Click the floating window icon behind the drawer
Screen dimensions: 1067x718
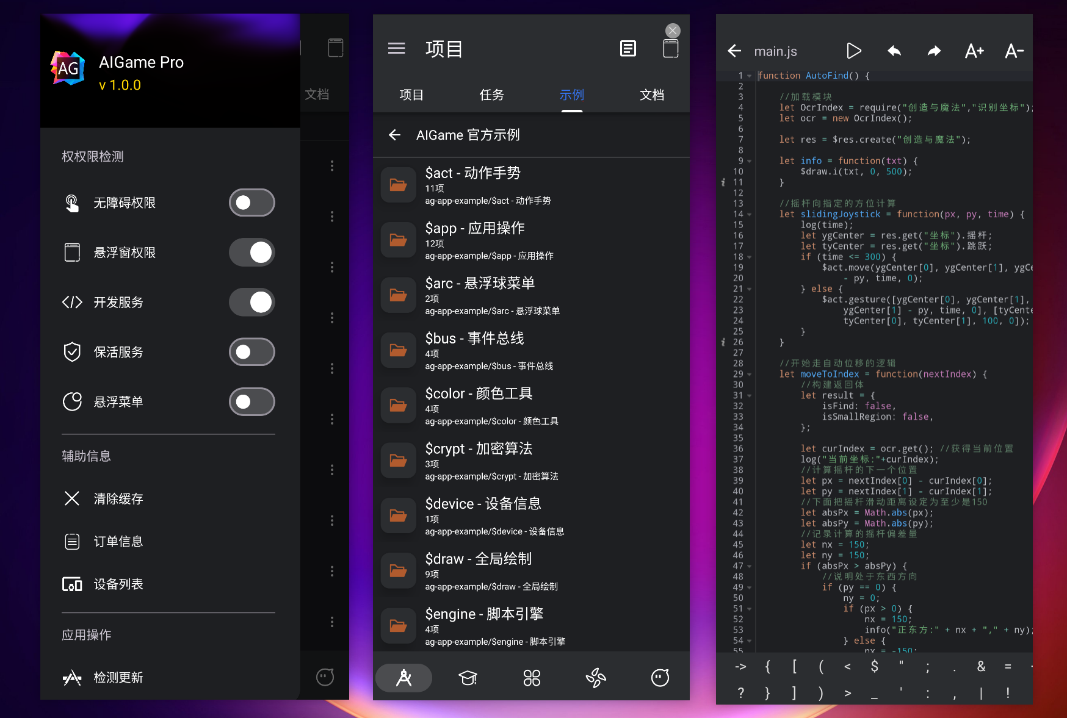pyautogui.click(x=336, y=48)
